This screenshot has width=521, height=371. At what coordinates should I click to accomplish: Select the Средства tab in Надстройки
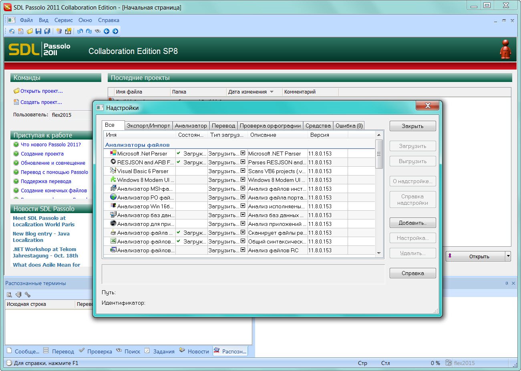[318, 126]
